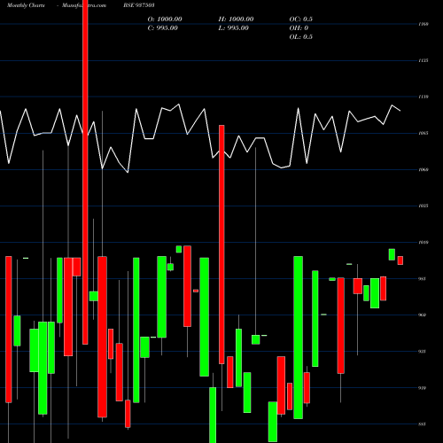Click the open value 'O: 1000.00'
Image resolution: width=443 pixels, height=443 pixels.
pyautogui.click(x=165, y=19)
